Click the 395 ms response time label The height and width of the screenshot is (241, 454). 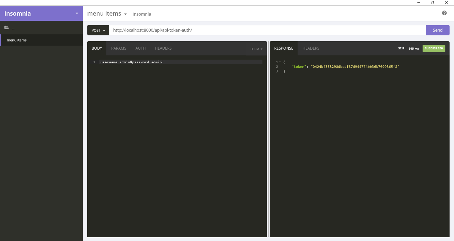413,49
